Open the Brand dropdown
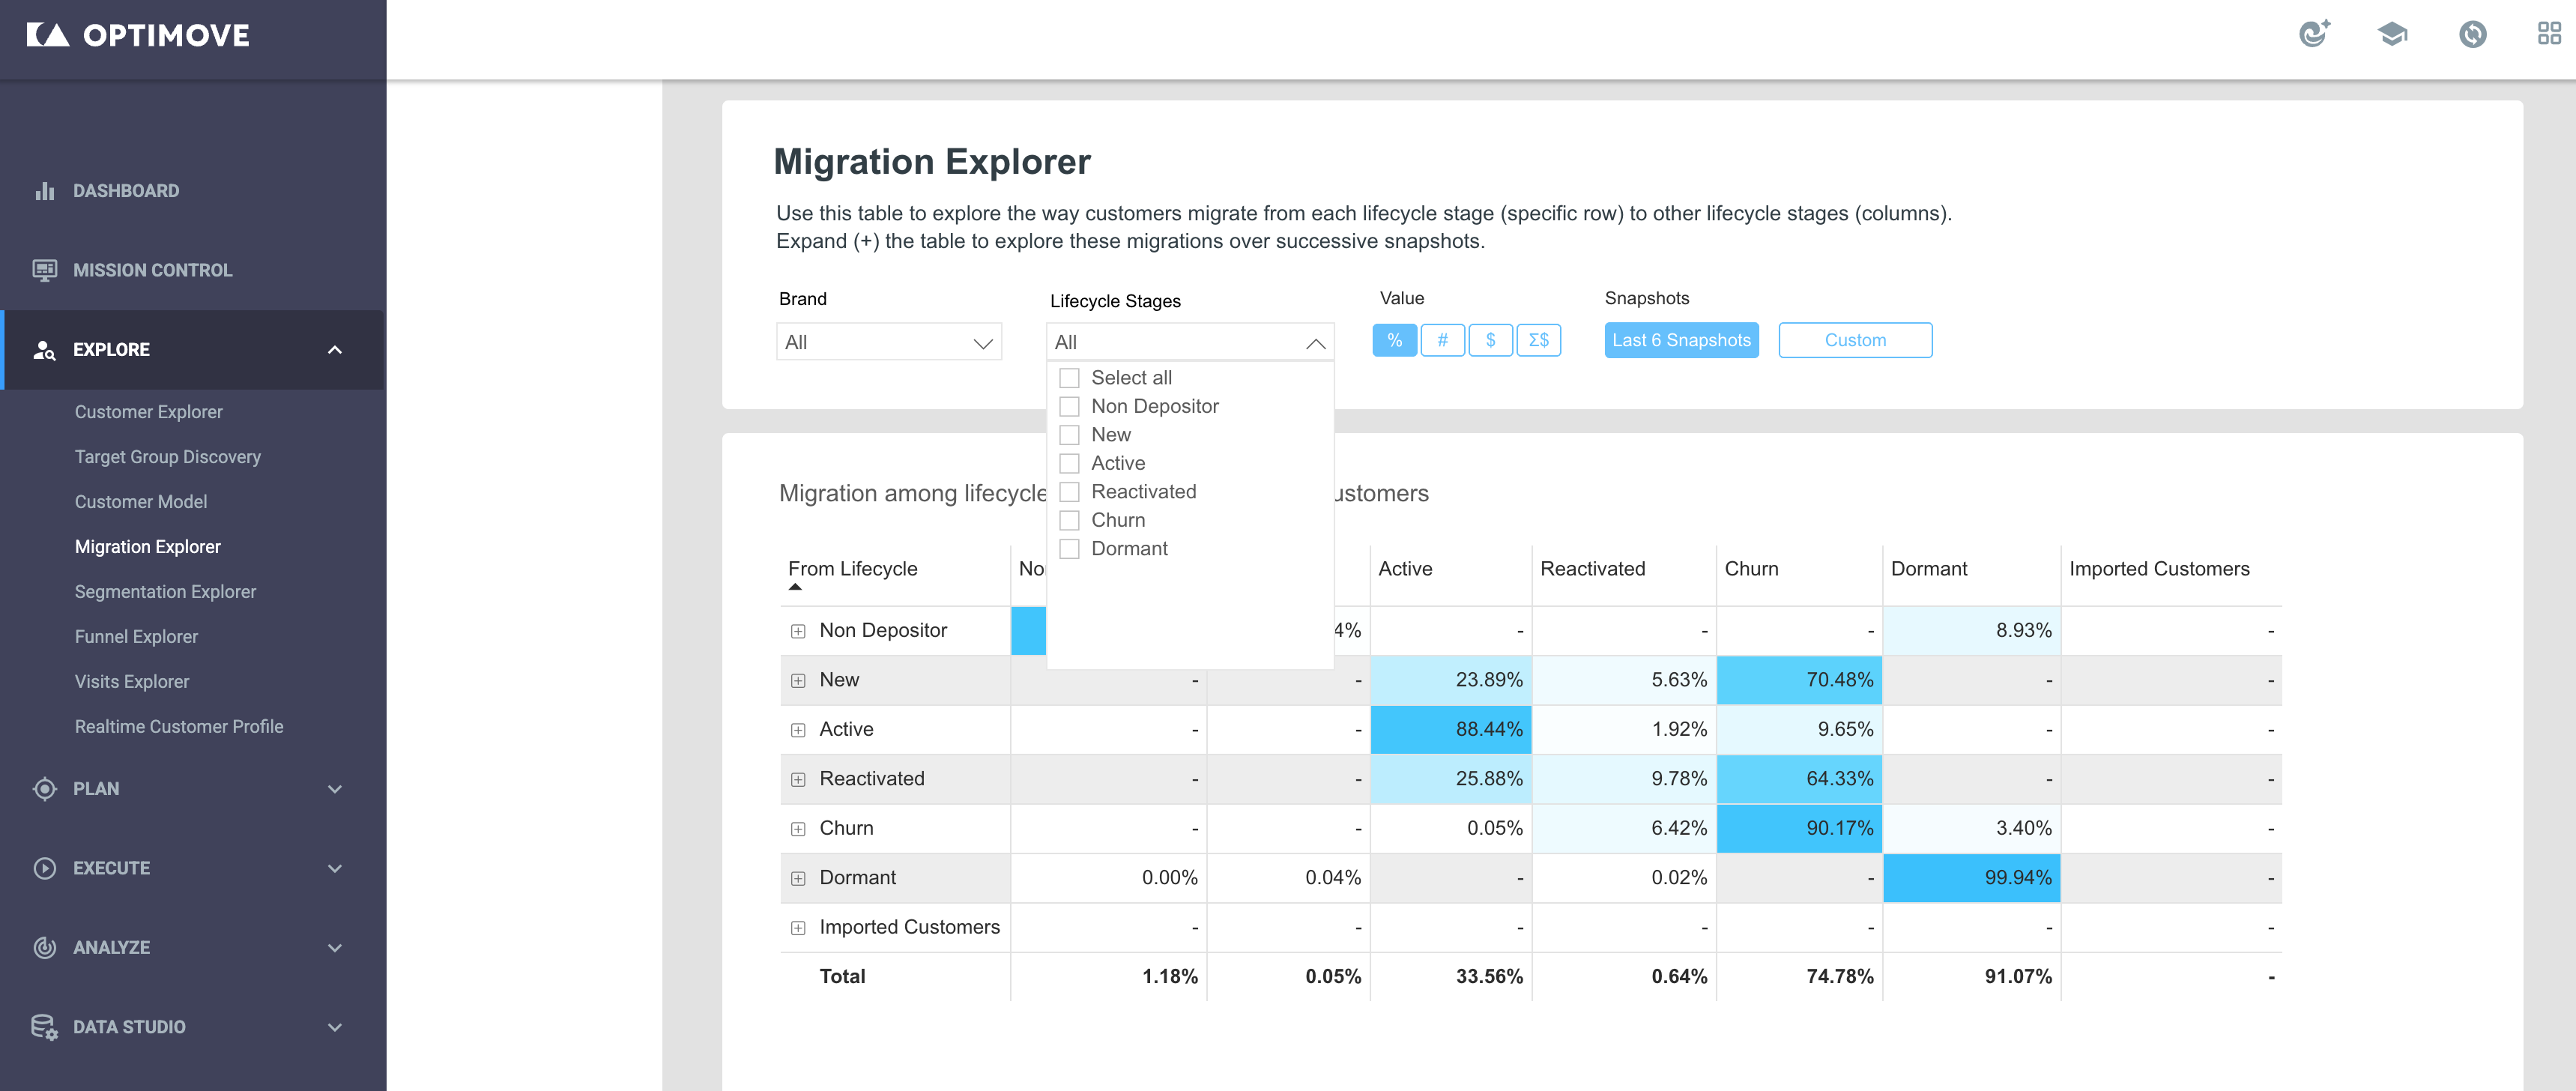Viewport: 2576px width, 1091px height. (888, 342)
